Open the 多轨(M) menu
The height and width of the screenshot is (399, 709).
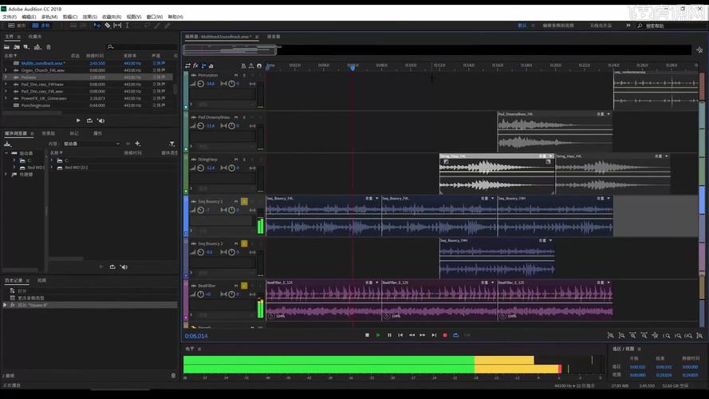tap(49, 16)
